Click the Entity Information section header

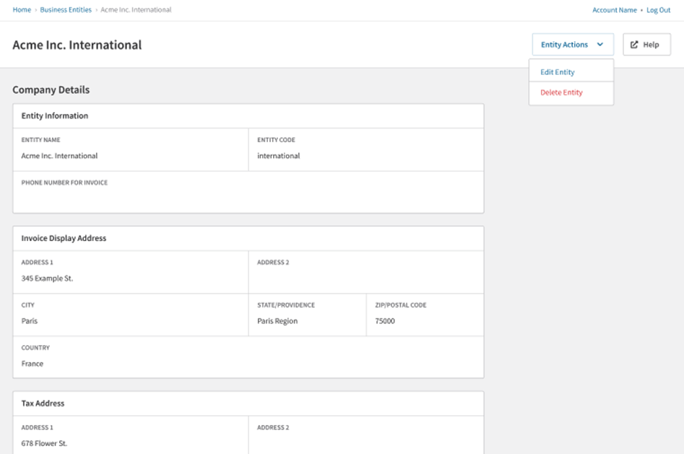pos(55,115)
